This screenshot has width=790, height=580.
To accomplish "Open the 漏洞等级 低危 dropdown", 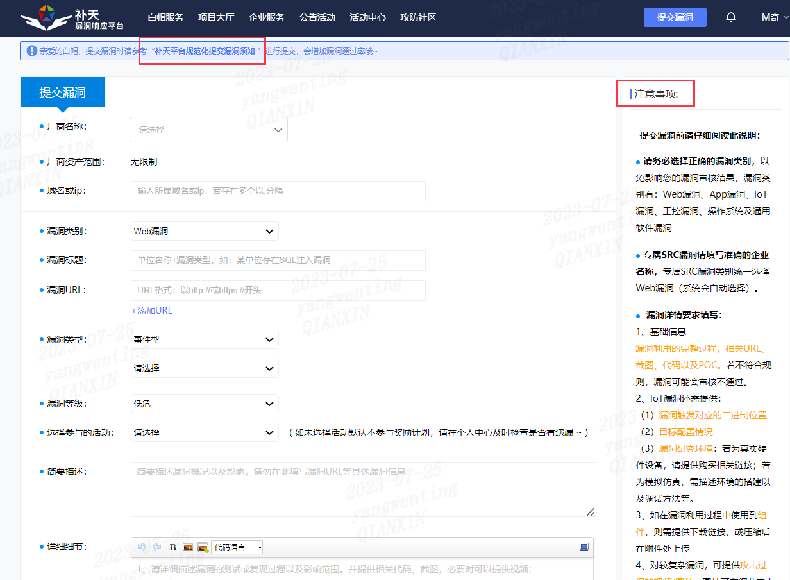I will (205, 404).
